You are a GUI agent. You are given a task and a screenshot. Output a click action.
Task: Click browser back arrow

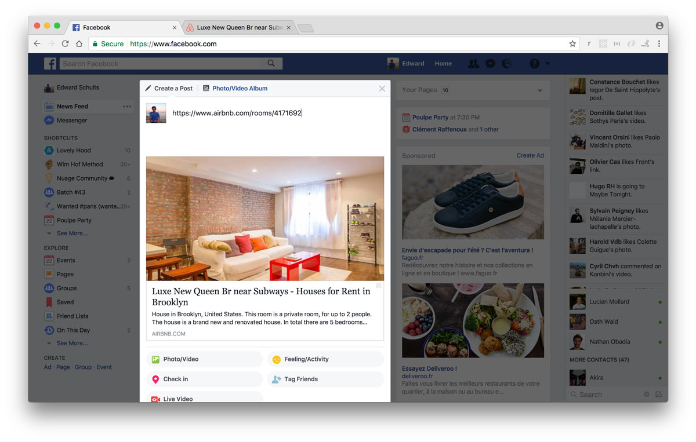coord(38,43)
